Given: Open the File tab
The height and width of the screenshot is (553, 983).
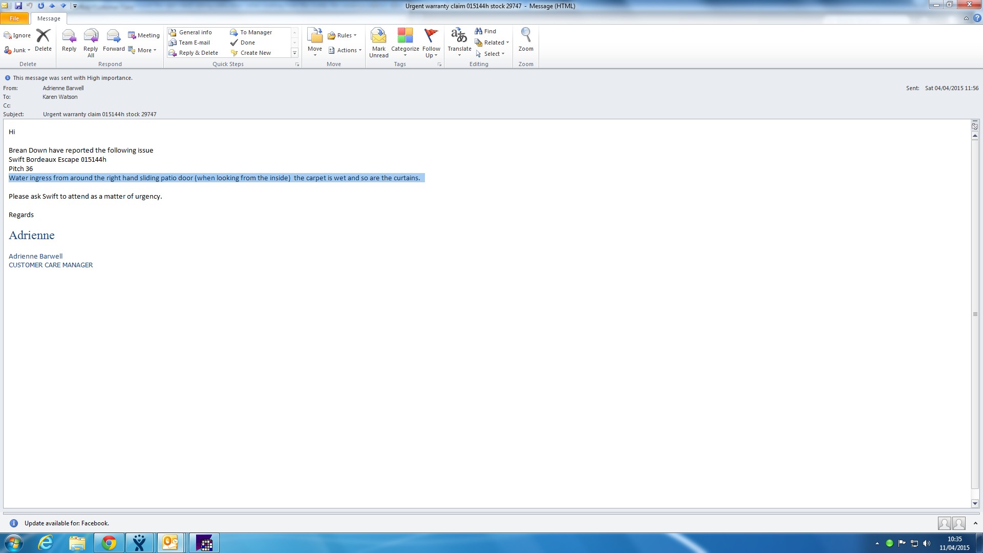Looking at the screenshot, I should [14, 18].
